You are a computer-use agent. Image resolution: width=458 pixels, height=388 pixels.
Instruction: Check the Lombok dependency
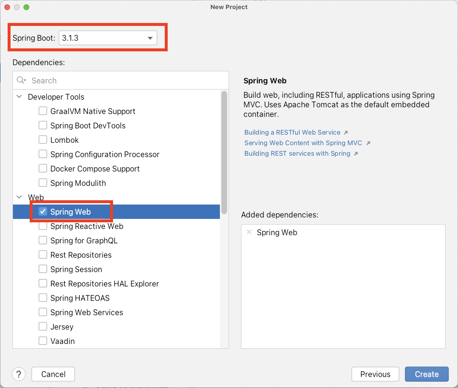[x=43, y=139]
